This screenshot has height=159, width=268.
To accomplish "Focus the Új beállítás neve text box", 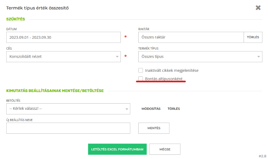I will pyautogui.click(x=68, y=128).
